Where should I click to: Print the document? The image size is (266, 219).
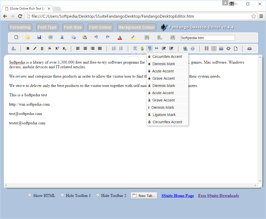[51, 37]
